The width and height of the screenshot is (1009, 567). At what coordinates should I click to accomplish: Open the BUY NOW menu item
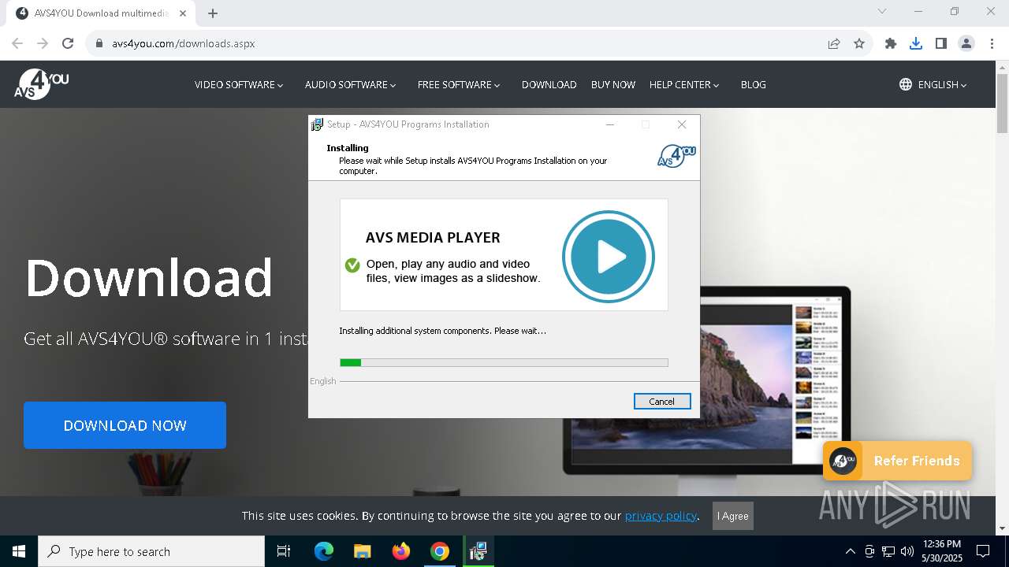(613, 84)
